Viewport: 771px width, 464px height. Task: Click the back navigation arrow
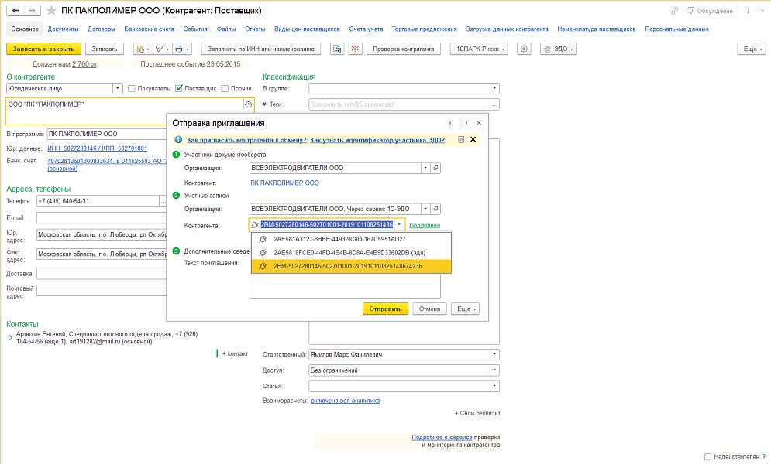coord(15,11)
